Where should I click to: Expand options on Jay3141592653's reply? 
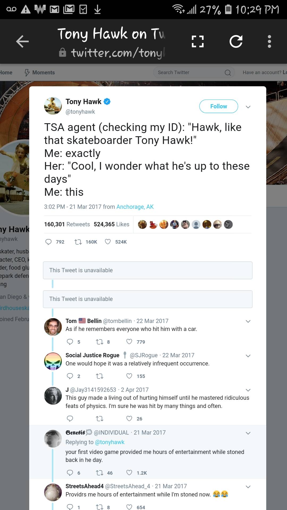[x=248, y=390]
